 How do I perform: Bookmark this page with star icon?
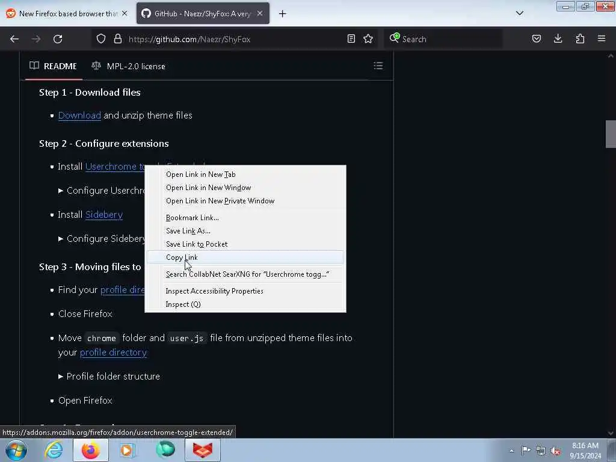(368, 38)
